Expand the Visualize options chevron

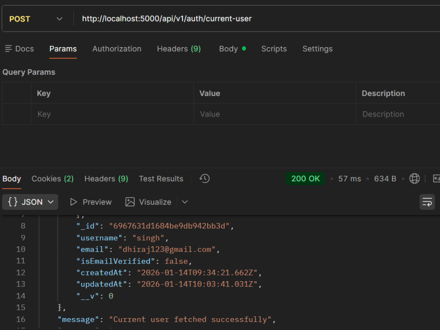click(x=185, y=202)
